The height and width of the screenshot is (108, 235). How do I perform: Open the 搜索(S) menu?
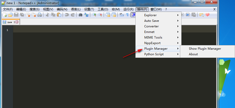pyautogui.click(x=34, y=9)
